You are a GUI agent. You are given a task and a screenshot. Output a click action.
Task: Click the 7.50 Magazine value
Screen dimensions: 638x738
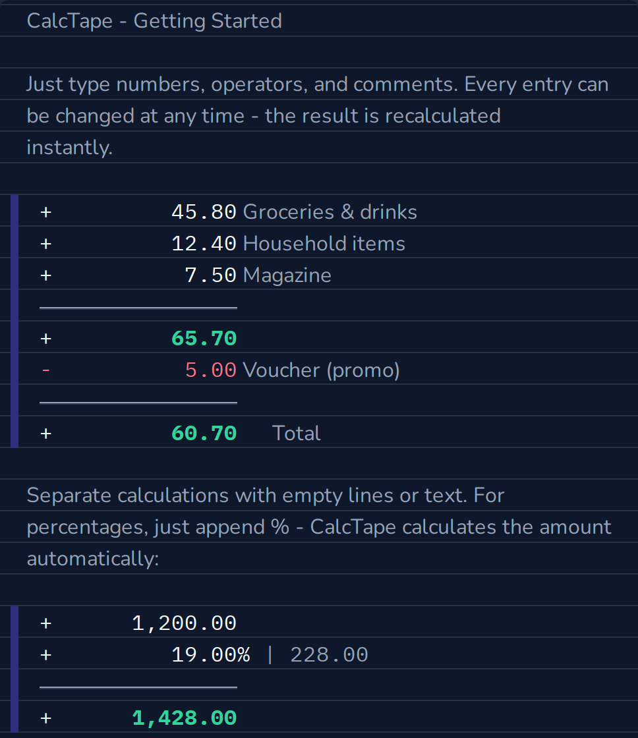tap(210, 275)
